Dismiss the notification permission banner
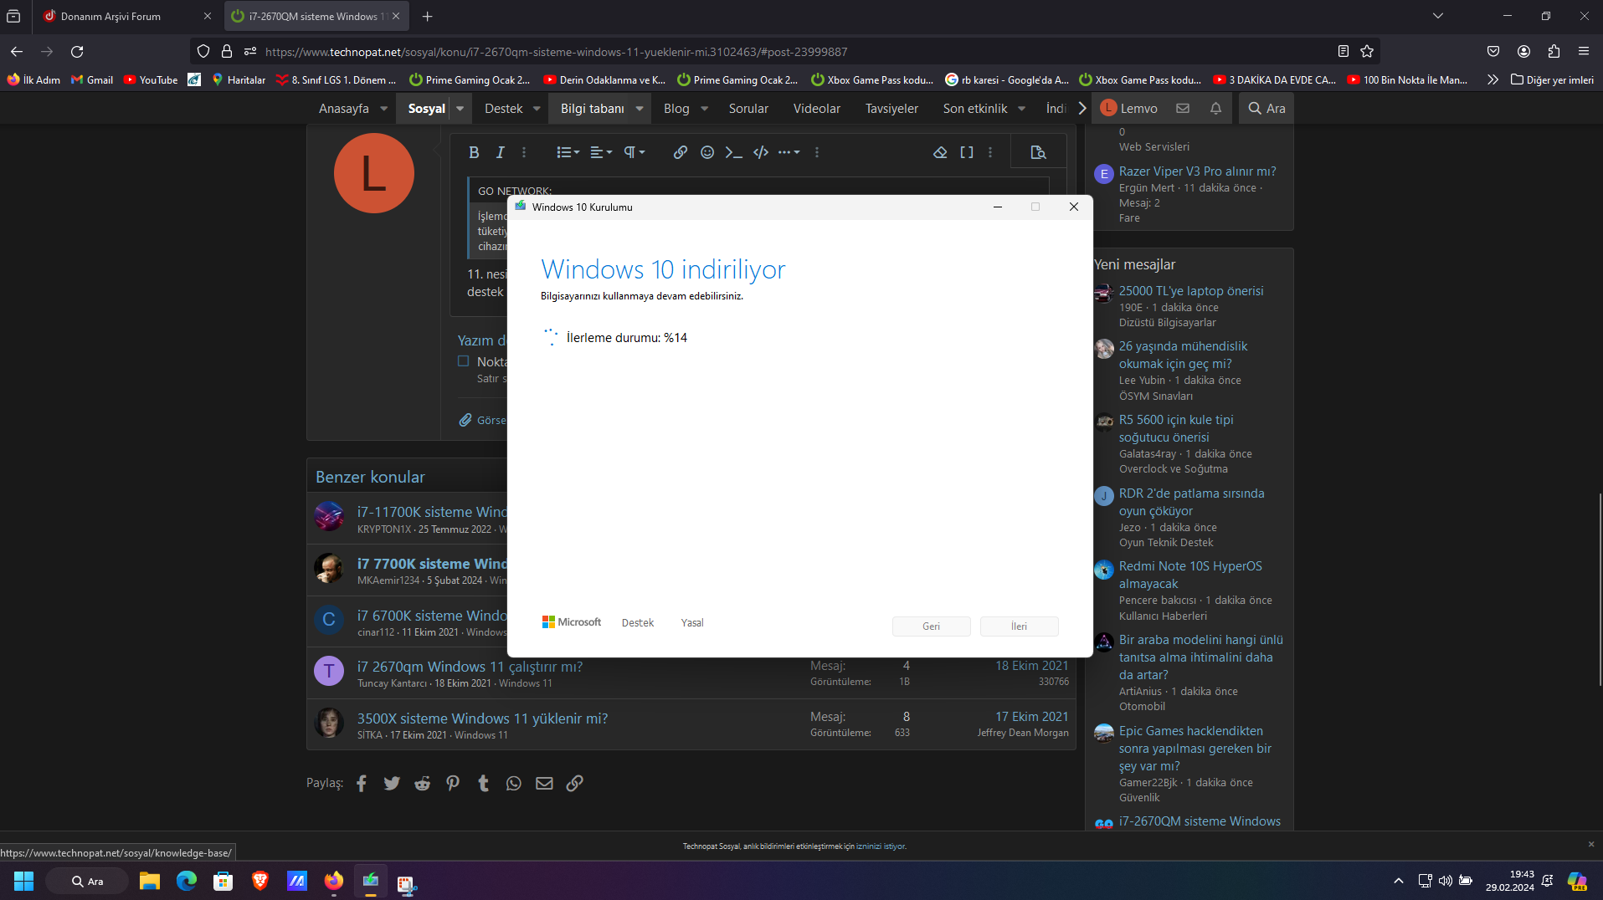The height and width of the screenshot is (900, 1603). pyautogui.click(x=1591, y=844)
